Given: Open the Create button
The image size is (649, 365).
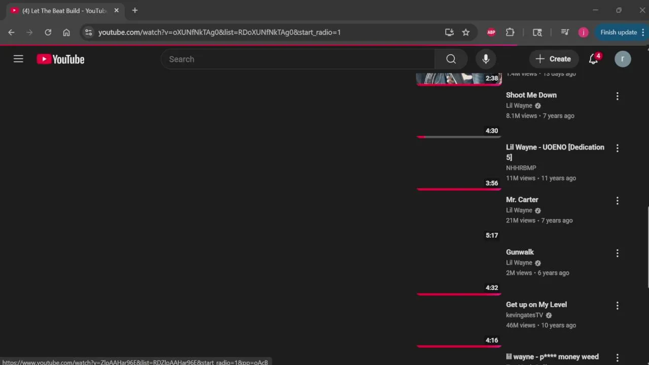Looking at the screenshot, I should pyautogui.click(x=553, y=59).
